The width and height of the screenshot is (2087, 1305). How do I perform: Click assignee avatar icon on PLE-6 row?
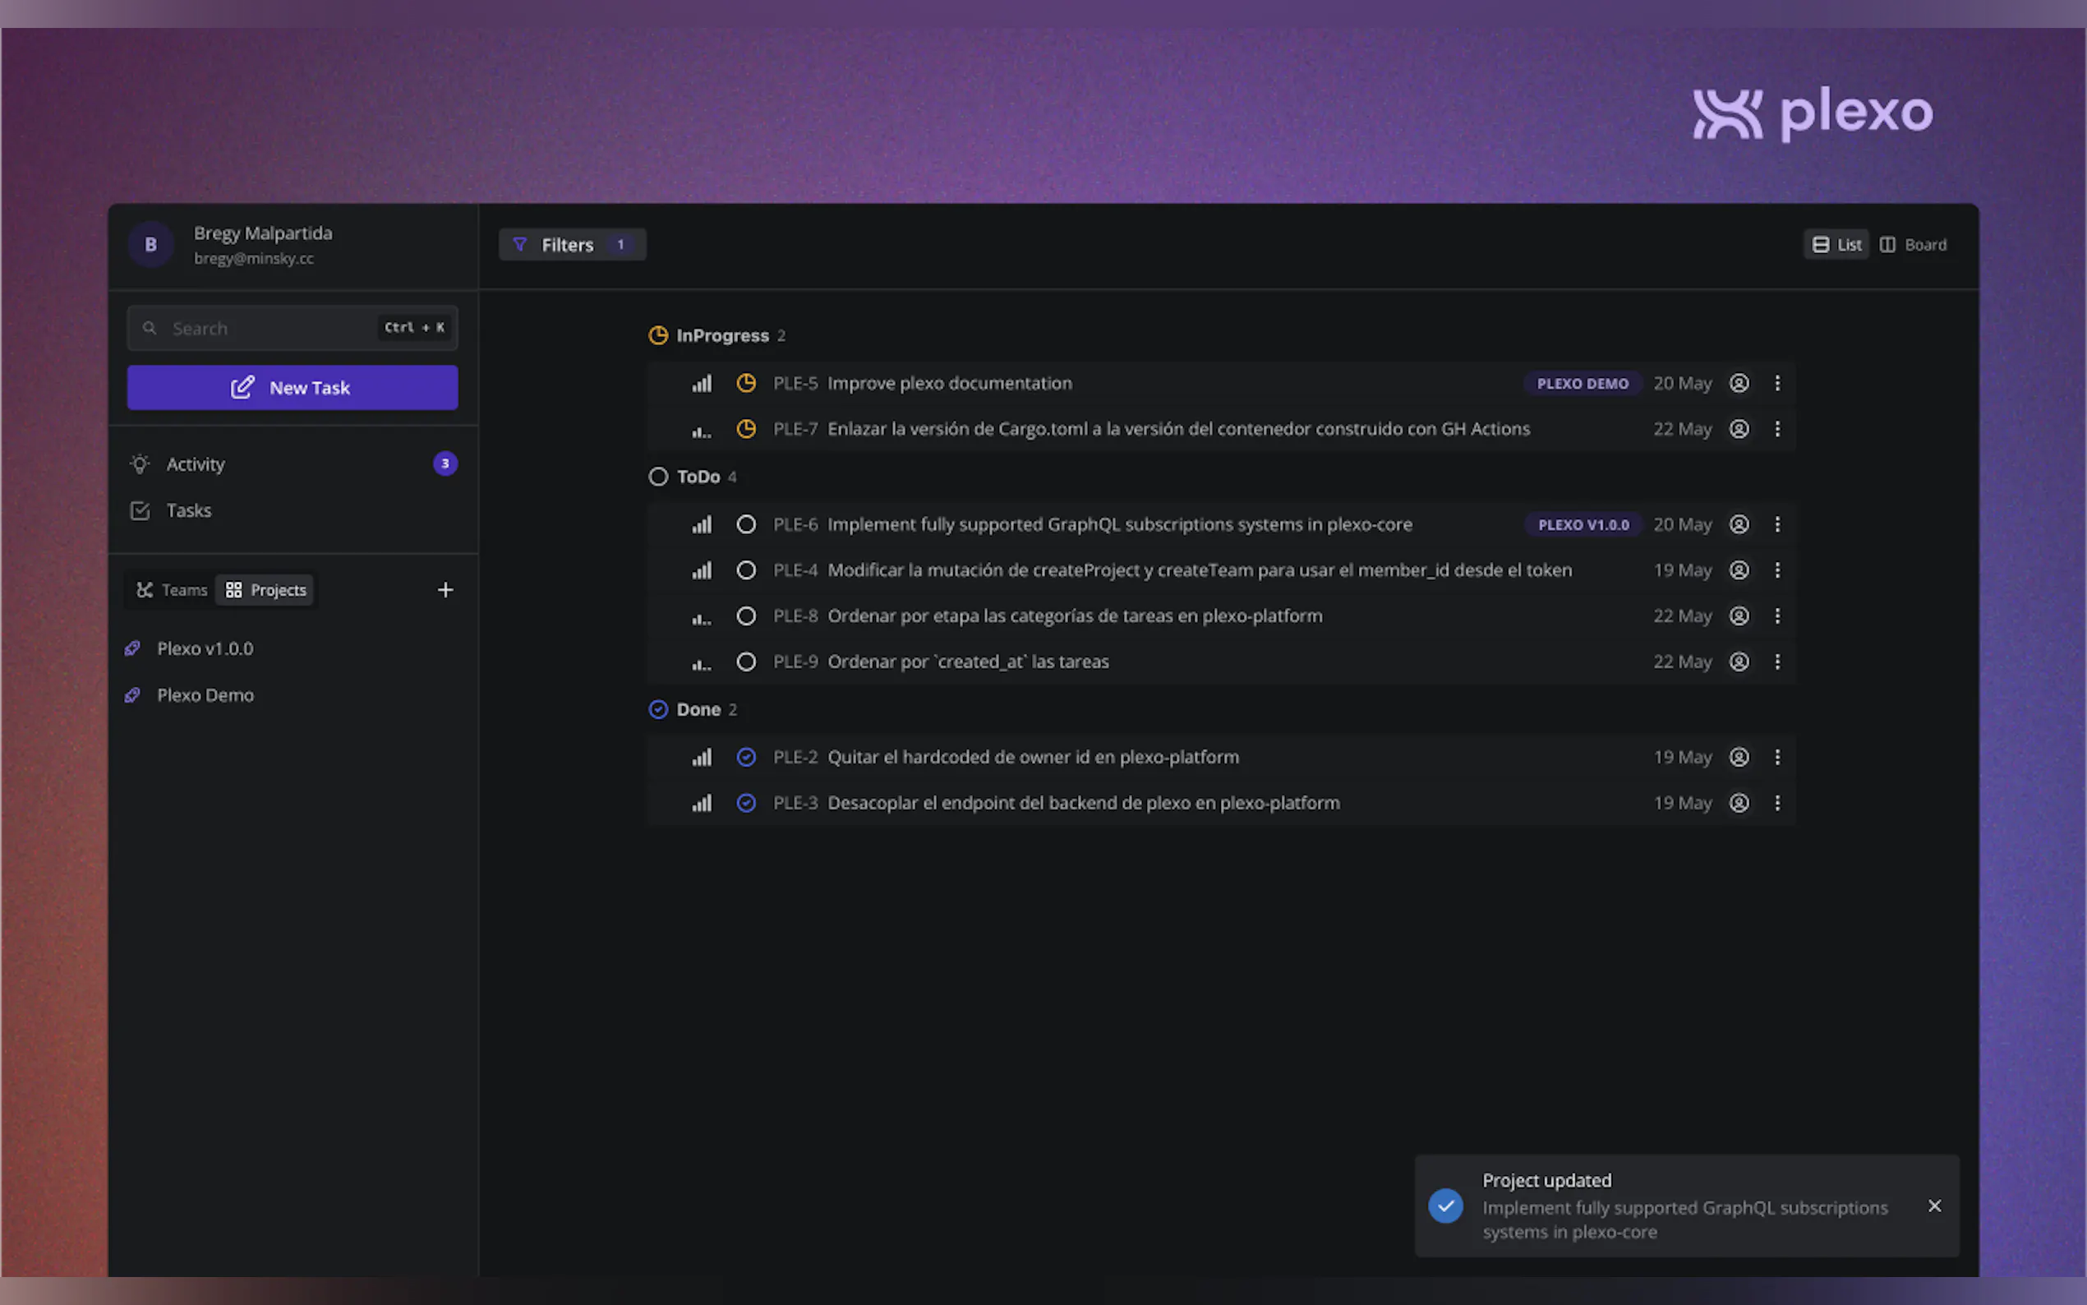click(1739, 525)
